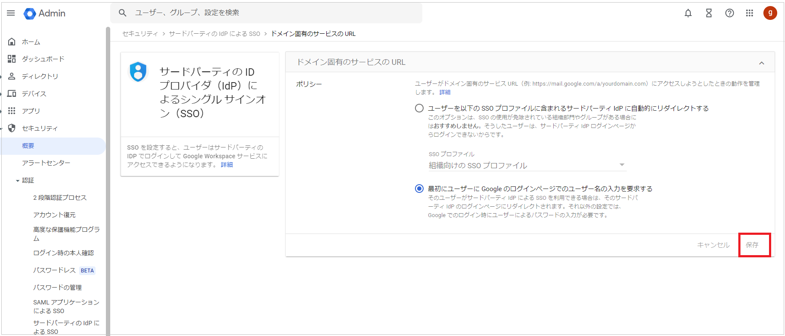Open パスワードレス BETA item

tap(64, 270)
